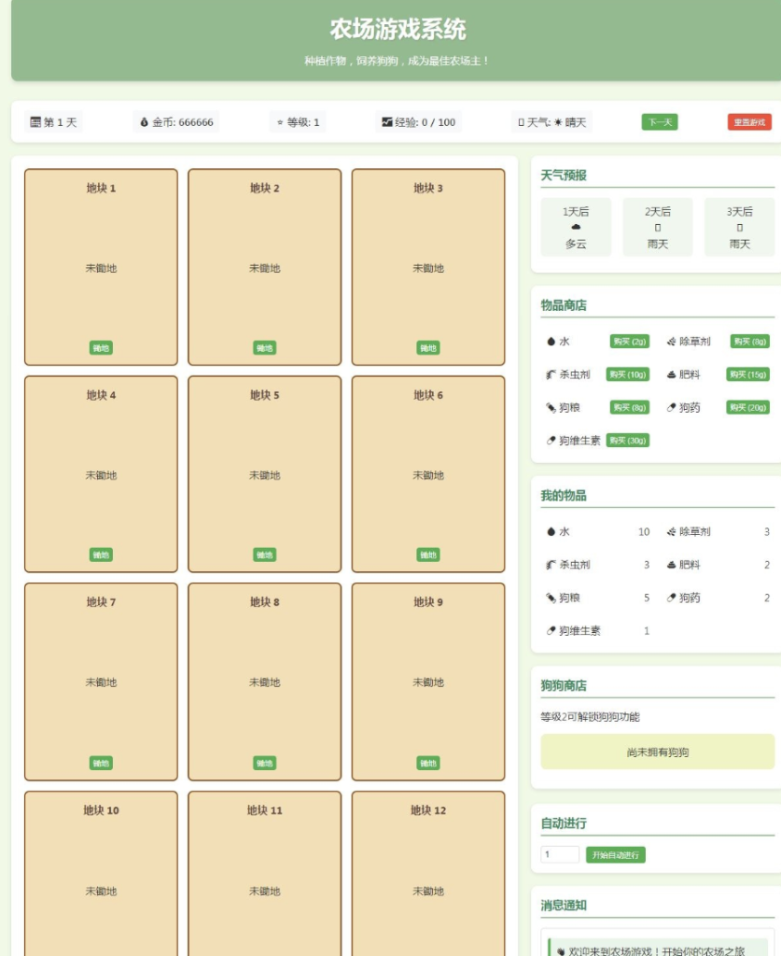Buy 肥料 with the 购买 (15g) button

point(747,376)
